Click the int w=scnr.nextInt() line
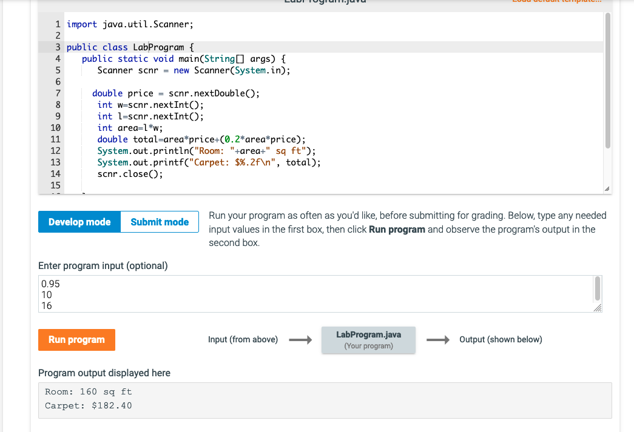 click(150, 105)
